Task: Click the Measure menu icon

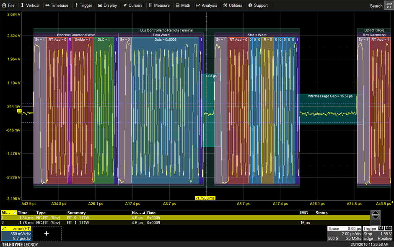Action: click(150, 5)
